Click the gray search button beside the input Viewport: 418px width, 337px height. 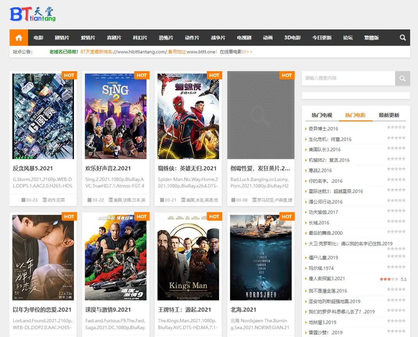pos(402,78)
